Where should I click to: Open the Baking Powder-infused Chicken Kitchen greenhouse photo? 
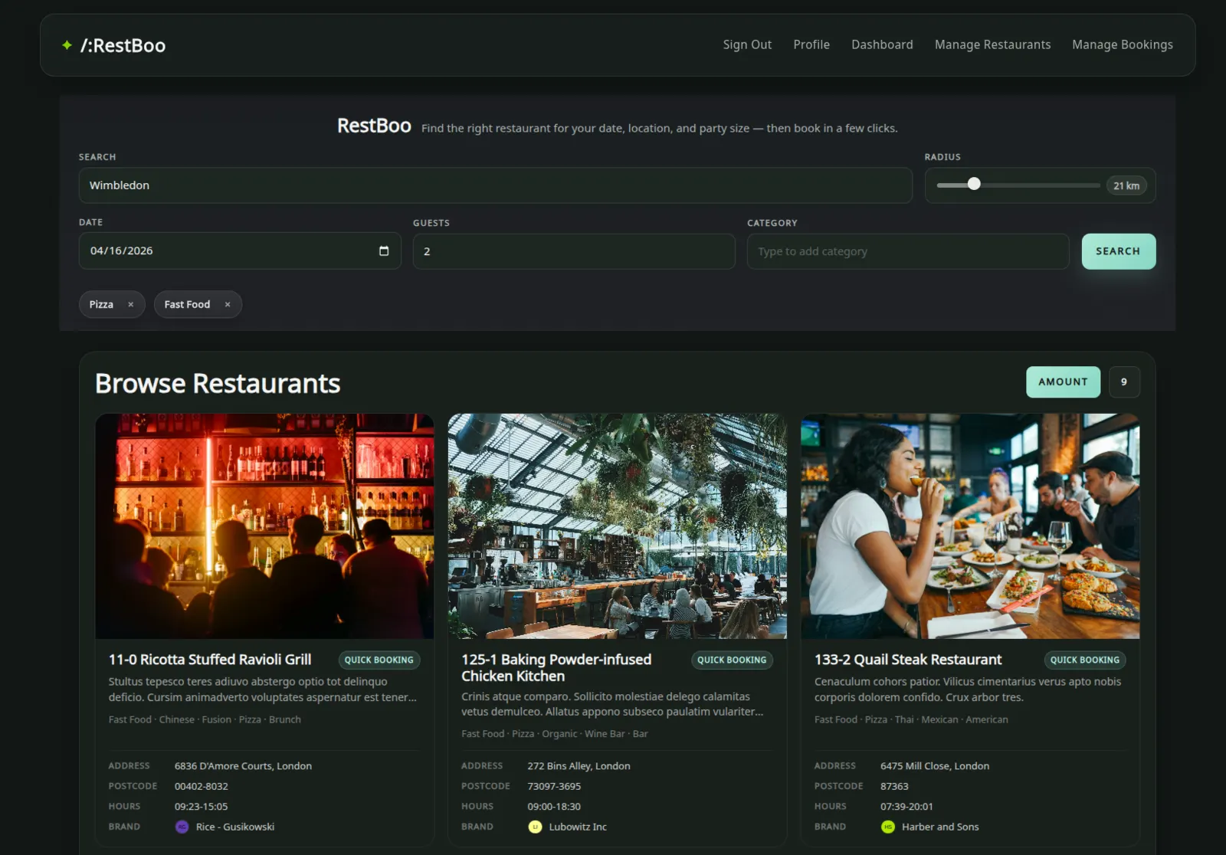tap(617, 526)
